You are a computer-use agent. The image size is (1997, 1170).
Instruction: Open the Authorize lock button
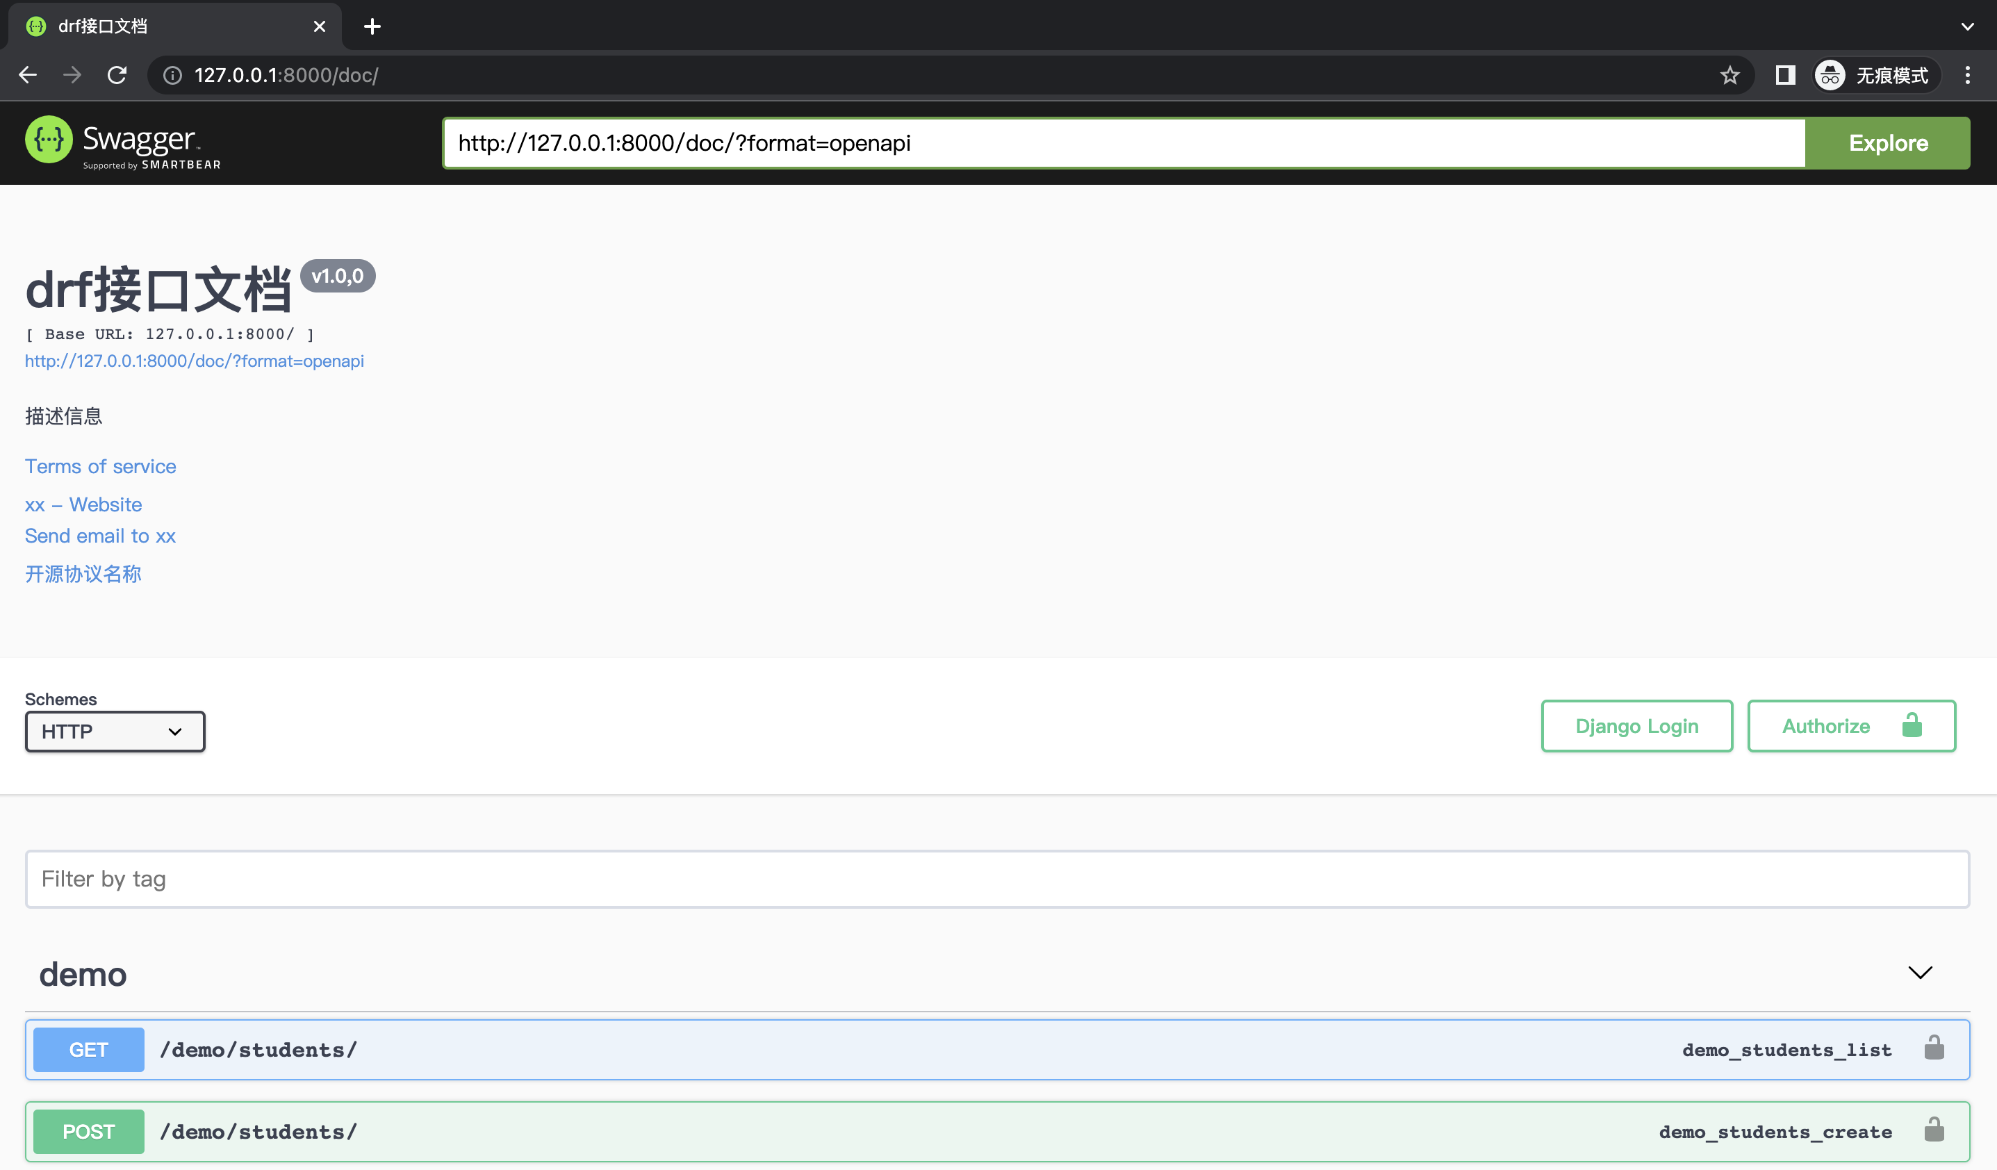pos(1850,725)
